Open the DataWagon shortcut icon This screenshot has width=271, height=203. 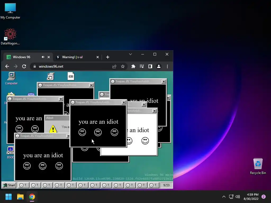pos(10,36)
